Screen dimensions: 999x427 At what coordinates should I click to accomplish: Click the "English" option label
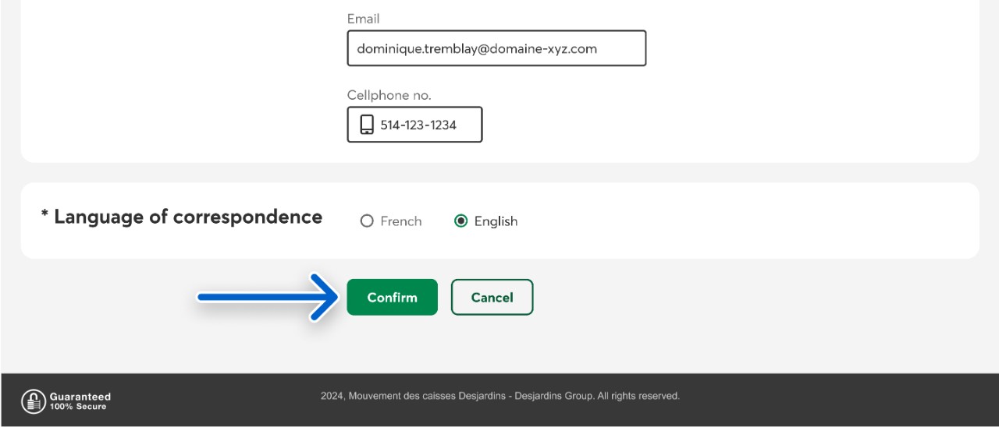tap(496, 221)
